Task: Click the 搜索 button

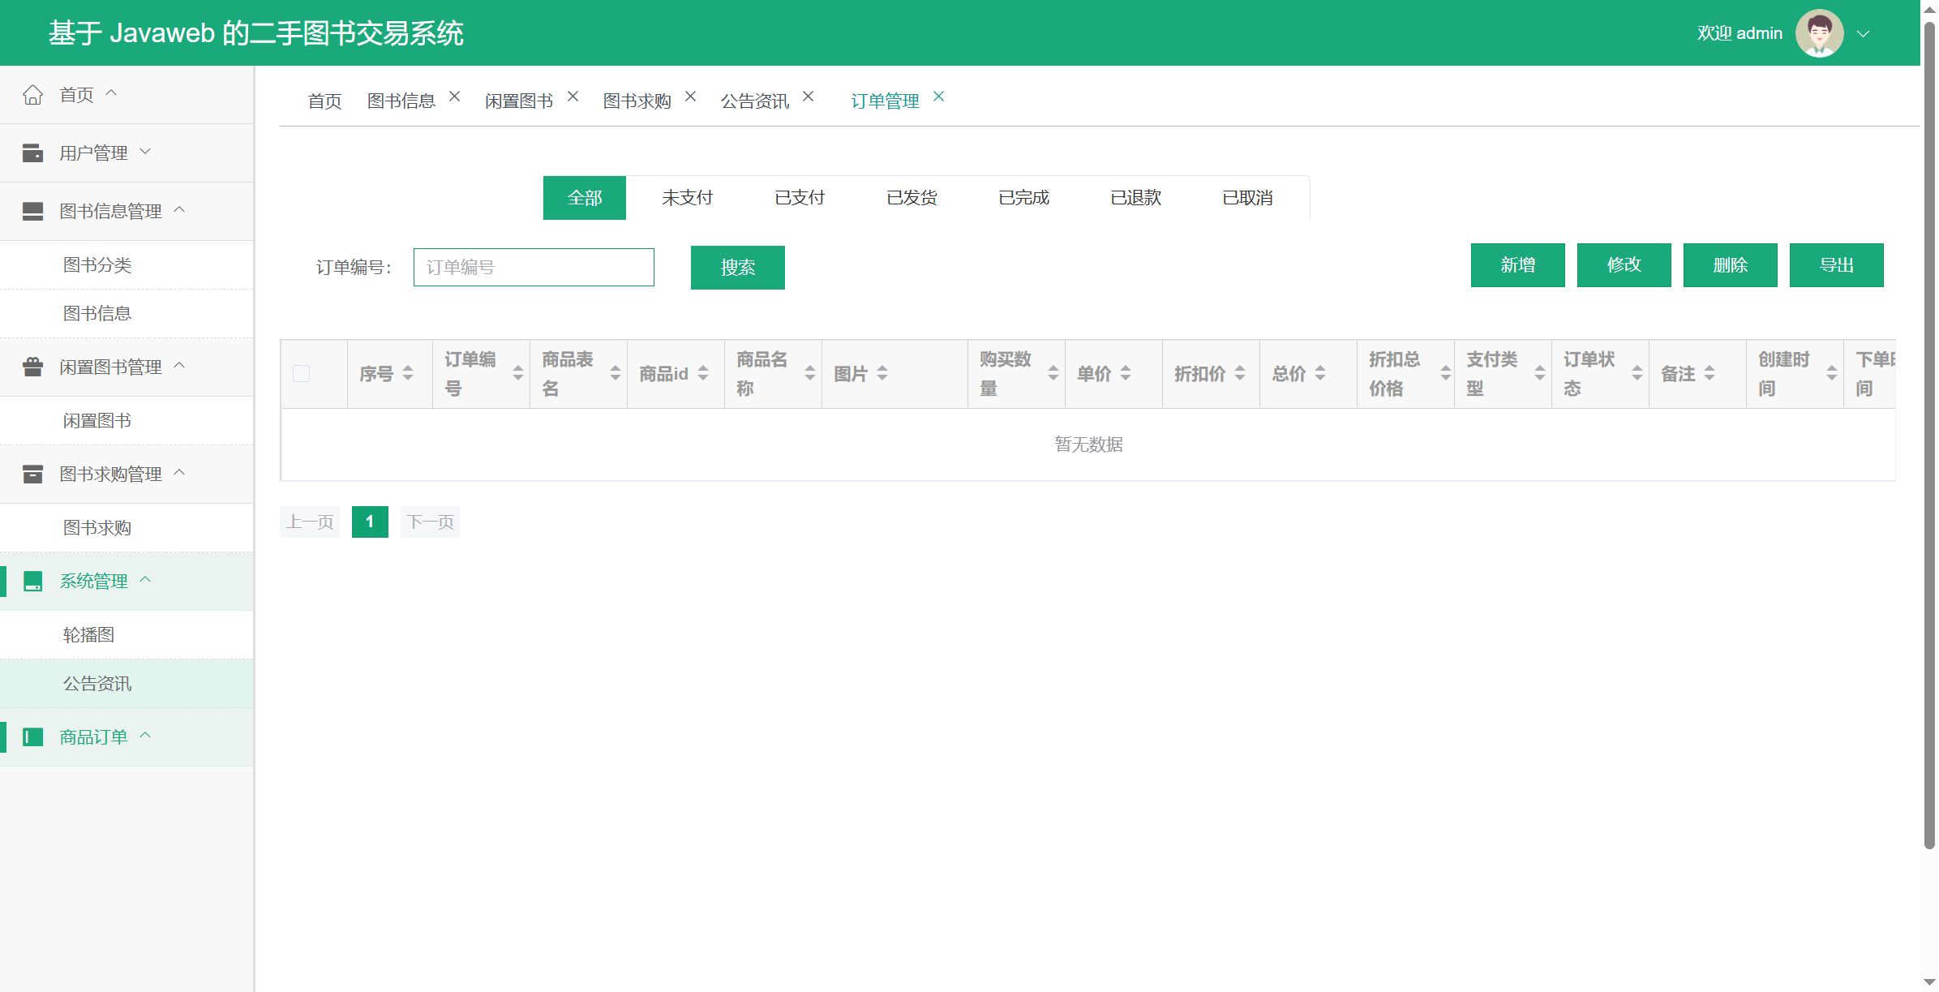Action: point(737,268)
